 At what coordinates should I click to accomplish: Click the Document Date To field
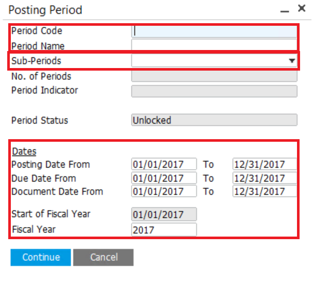(x=265, y=191)
